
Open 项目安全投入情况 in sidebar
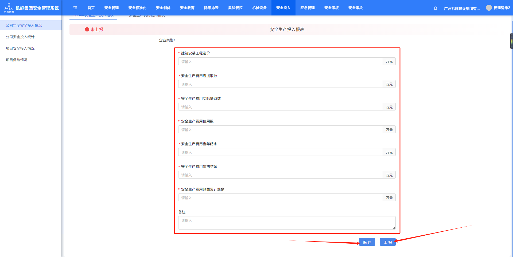click(x=20, y=48)
